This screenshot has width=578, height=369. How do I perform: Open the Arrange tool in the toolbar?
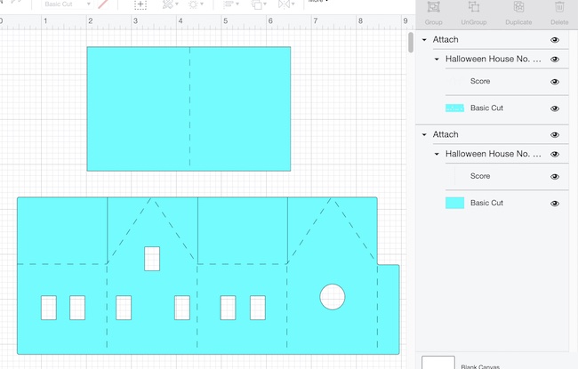pyautogui.click(x=259, y=4)
